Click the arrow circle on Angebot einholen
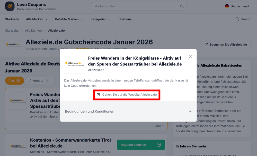257x156 pixels. [159, 145]
